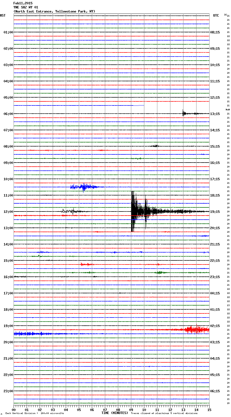Screen dimensions: 231x417
Task: Click the 13:15 UTC time label
Action: 215,114
